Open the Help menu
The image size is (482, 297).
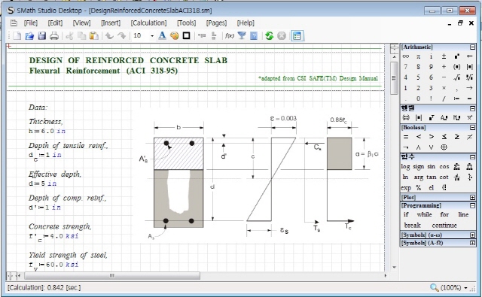tap(246, 23)
